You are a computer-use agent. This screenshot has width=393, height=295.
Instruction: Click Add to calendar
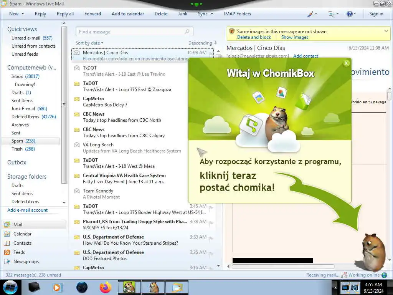point(128,14)
